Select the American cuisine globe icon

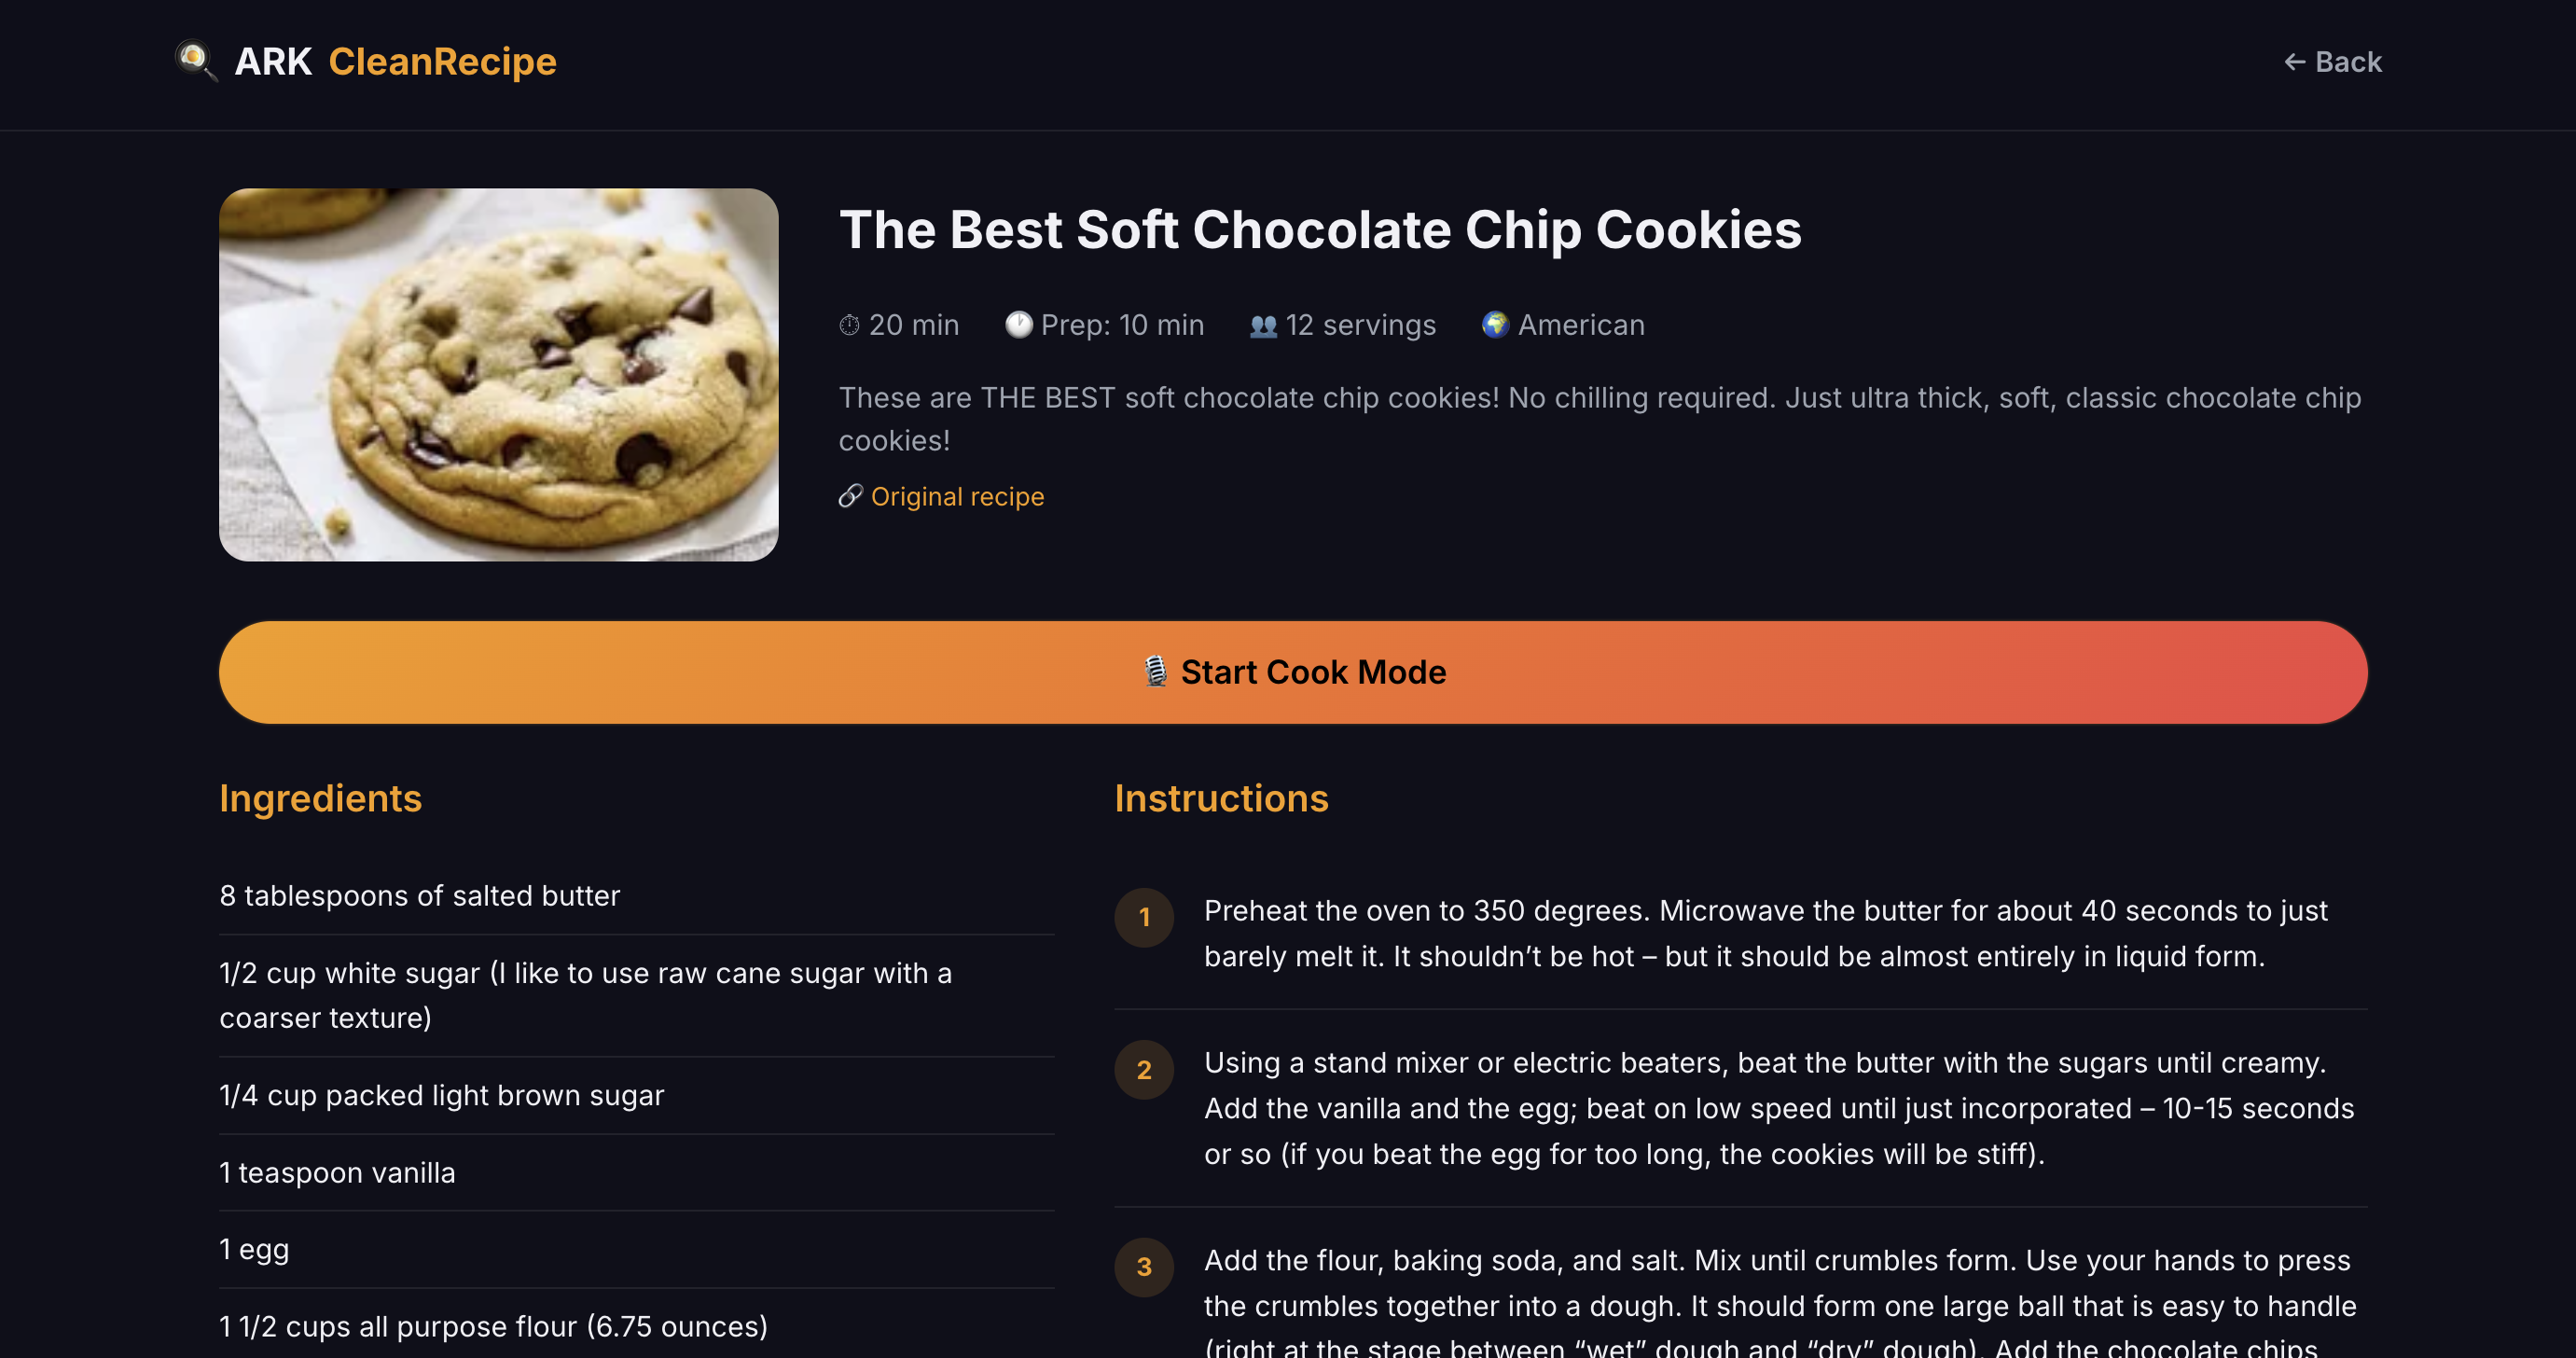tap(1494, 324)
